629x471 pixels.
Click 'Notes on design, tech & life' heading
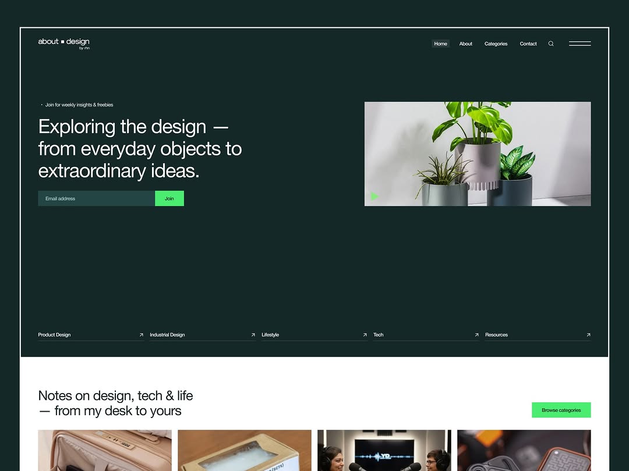115,403
